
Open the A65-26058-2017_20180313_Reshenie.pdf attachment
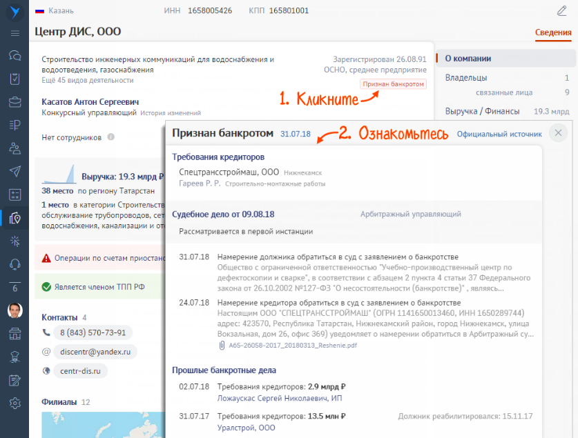click(293, 346)
